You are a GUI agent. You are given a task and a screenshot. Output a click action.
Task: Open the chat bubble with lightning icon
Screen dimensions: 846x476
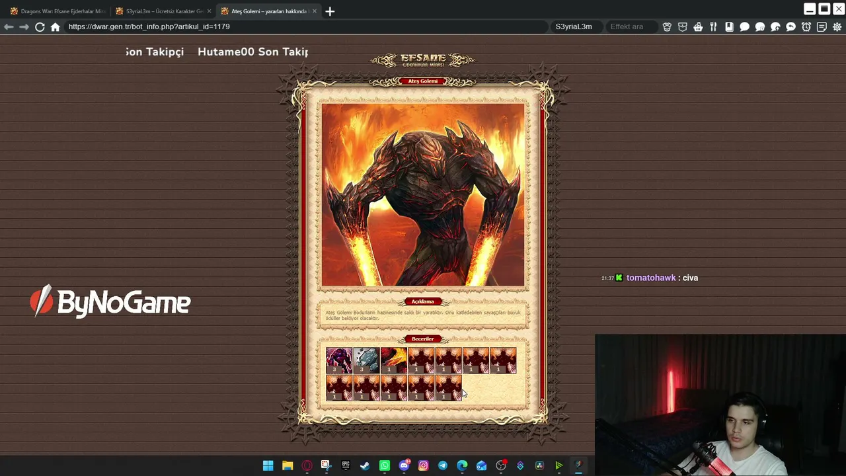coord(775,26)
